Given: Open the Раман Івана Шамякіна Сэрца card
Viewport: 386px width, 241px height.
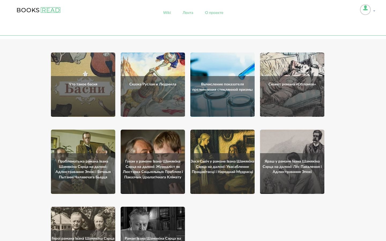Looking at the screenshot, I should tap(153, 224).
